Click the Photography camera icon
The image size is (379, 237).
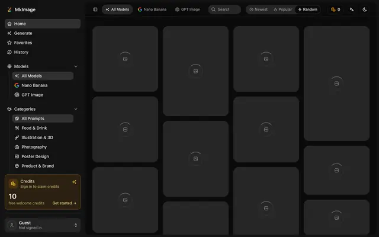pos(17,147)
